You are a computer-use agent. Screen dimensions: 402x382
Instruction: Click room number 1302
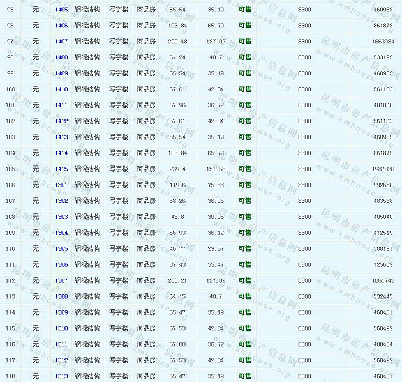(x=61, y=201)
